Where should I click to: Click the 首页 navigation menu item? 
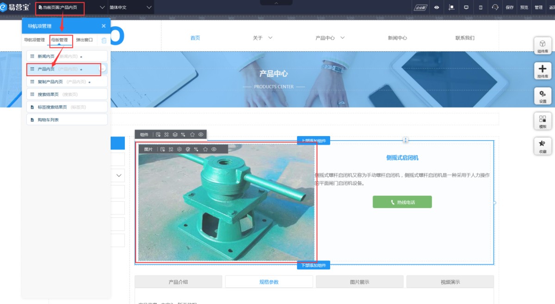tap(195, 38)
